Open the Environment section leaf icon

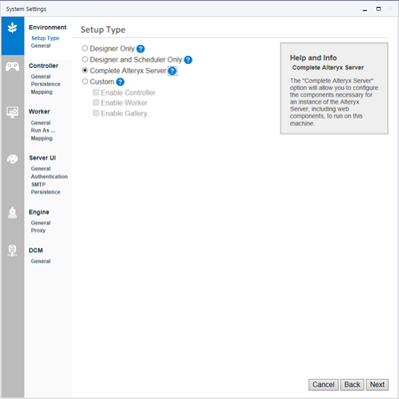[x=13, y=28]
